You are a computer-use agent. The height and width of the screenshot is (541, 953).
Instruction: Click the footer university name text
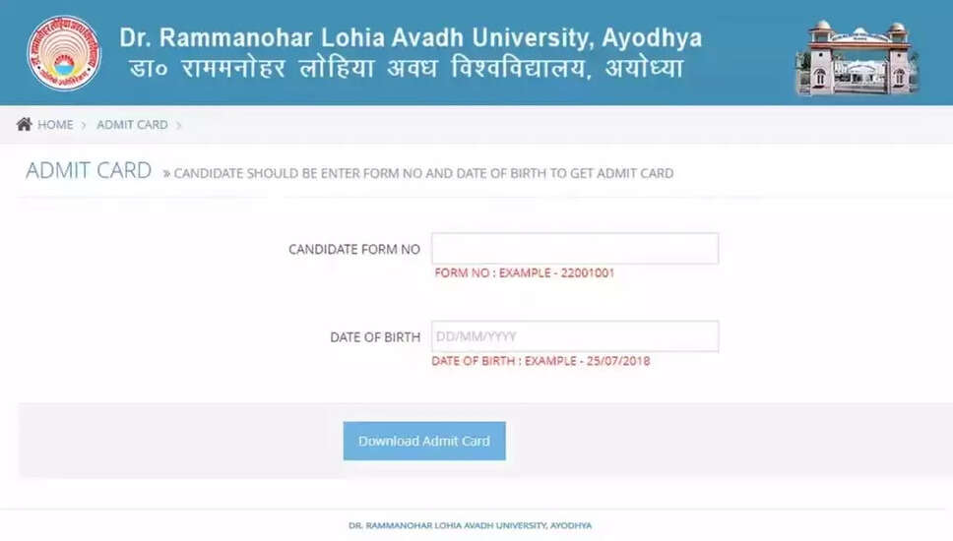coord(471,525)
